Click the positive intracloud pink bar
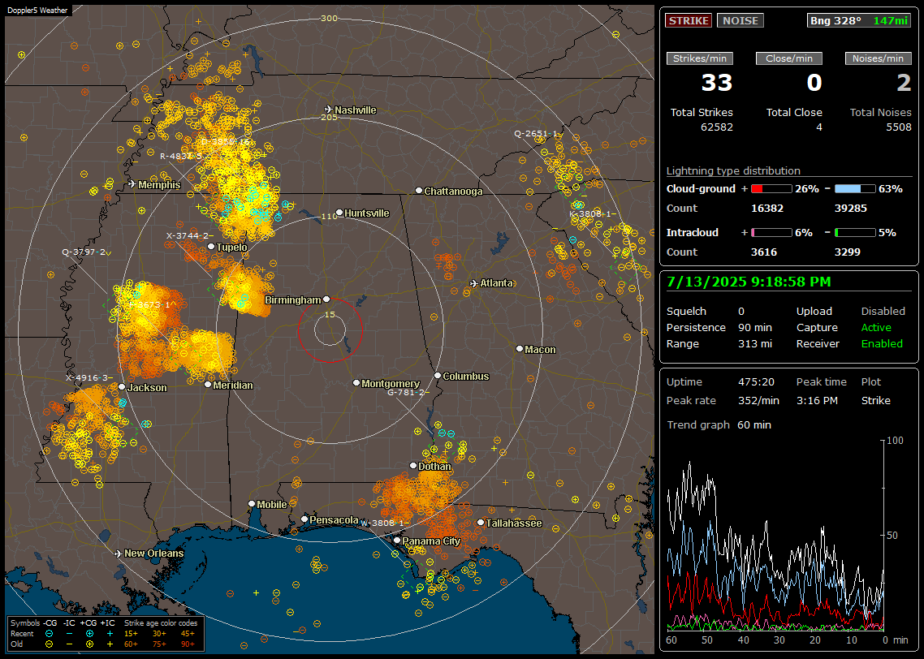Viewport: 924px width, 659px height. click(771, 233)
